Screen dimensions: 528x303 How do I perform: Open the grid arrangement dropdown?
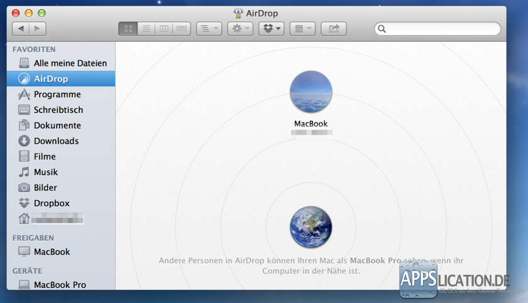click(303, 29)
